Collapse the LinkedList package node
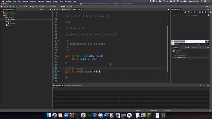The height and width of the screenshot is (119, 212). tap(5, 18)
